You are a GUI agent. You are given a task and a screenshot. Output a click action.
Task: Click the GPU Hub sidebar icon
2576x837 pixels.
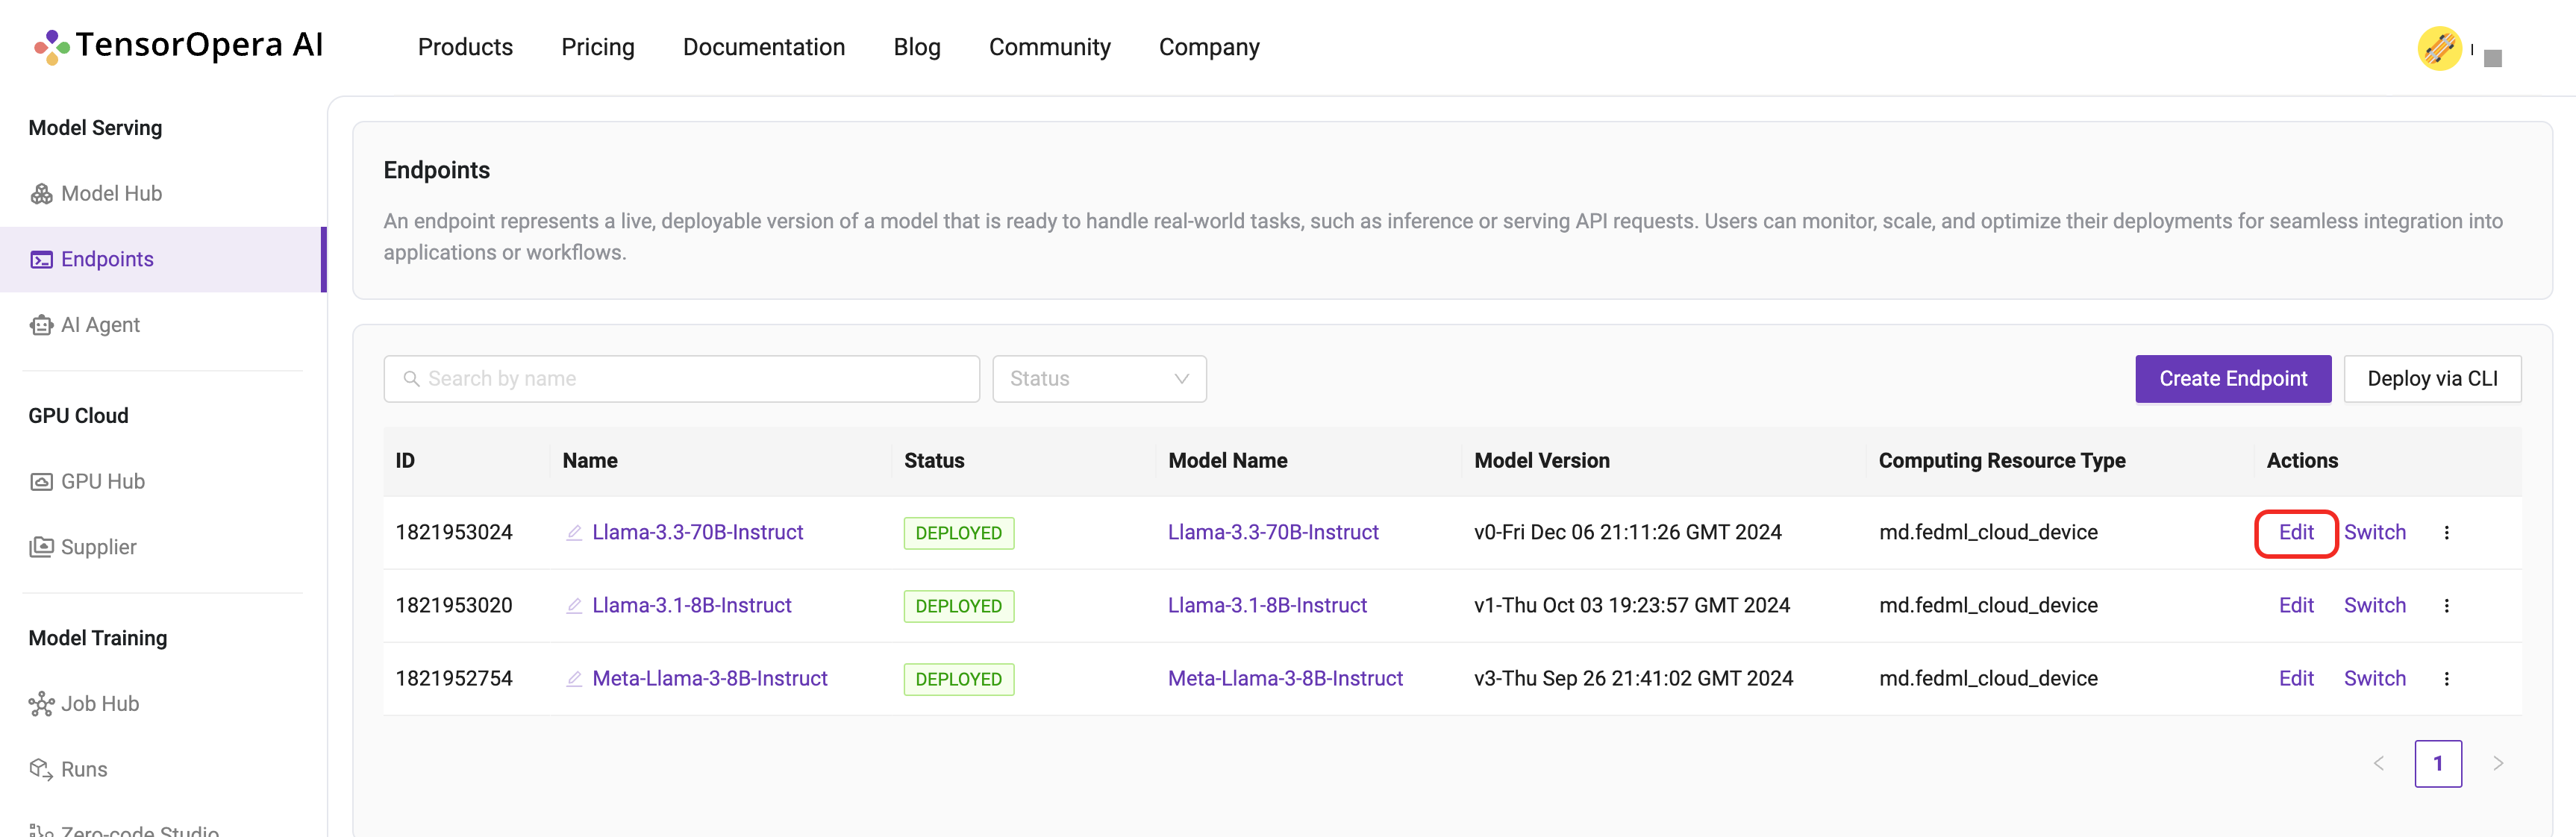coord(41,482)
